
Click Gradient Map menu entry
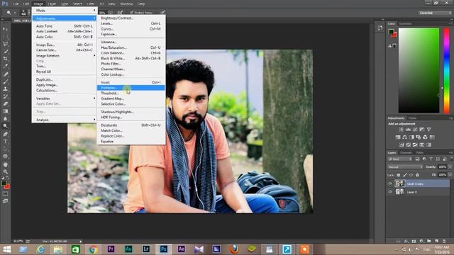click(x=131, y=98)
